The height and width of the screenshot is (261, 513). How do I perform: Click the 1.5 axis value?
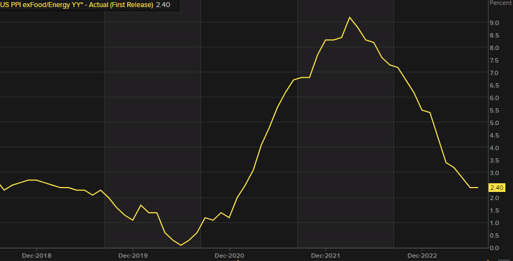tap(495, 210)
